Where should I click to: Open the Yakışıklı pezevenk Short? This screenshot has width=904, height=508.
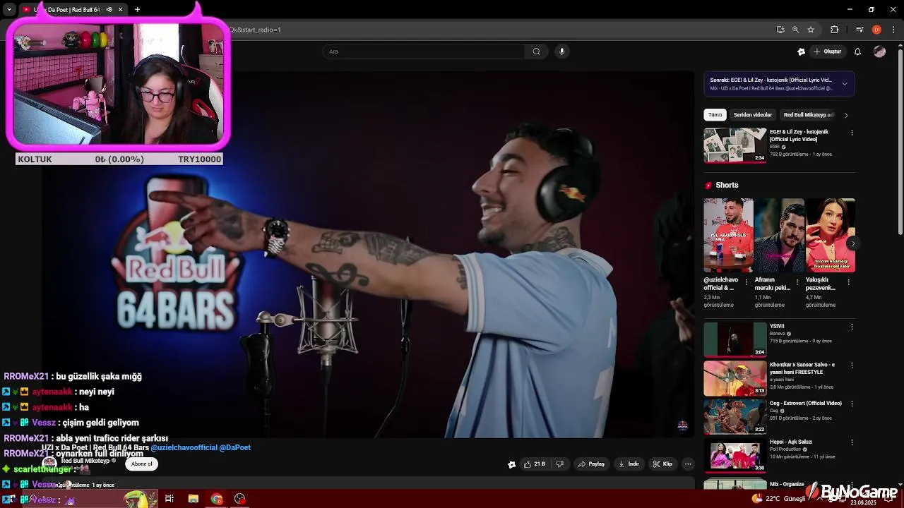(x=831, y=236)
